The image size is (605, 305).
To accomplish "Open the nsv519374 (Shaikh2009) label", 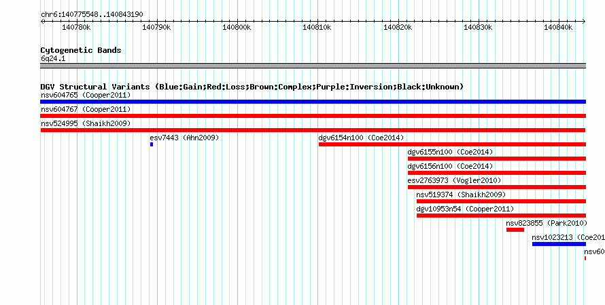I will coord(461,195).
